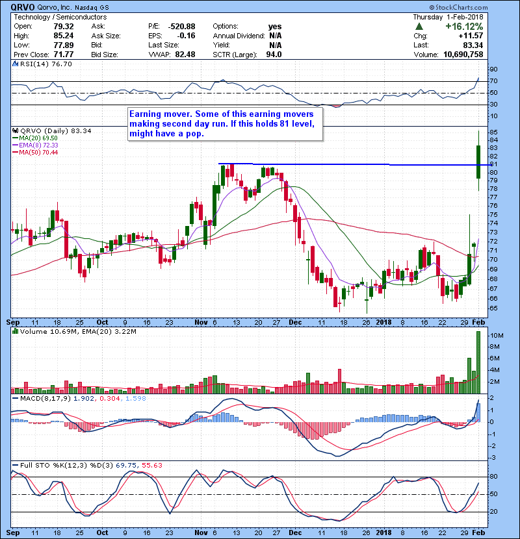The height and width of the screenshot is (539, 520).
Task: Click the QRVO (Daily) 83.34 chart label
Action: point(56,131)
